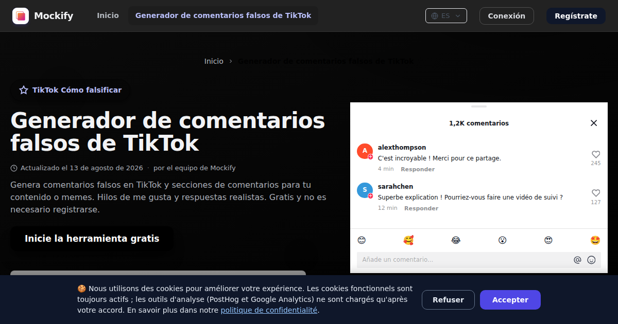Click the Mockify brand name
Viewport: 618px width, 324px height.
[54, 16]
